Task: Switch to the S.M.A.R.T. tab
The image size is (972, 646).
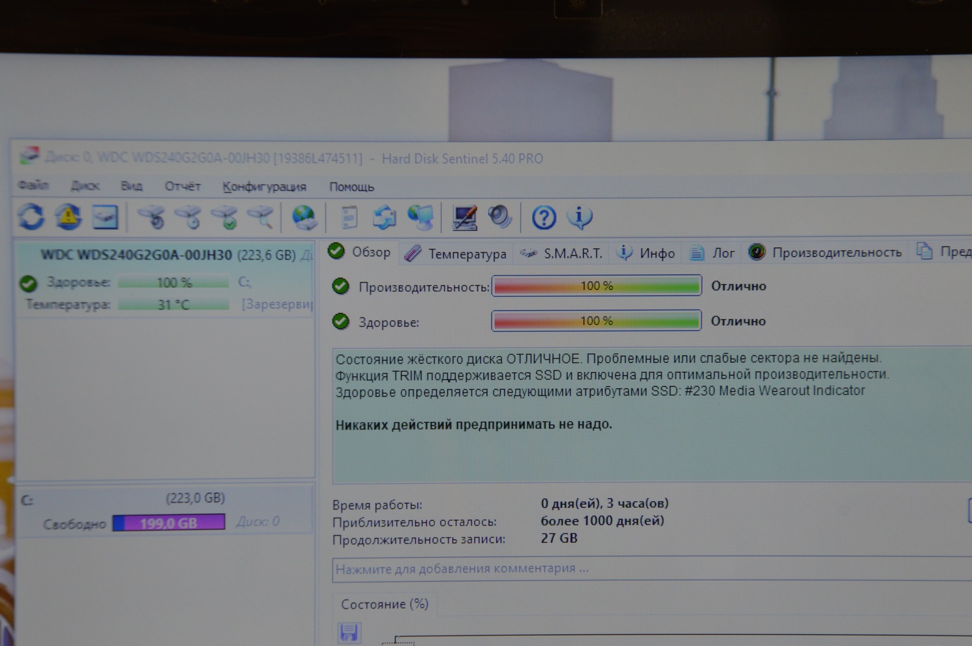Action: (561, 254)
